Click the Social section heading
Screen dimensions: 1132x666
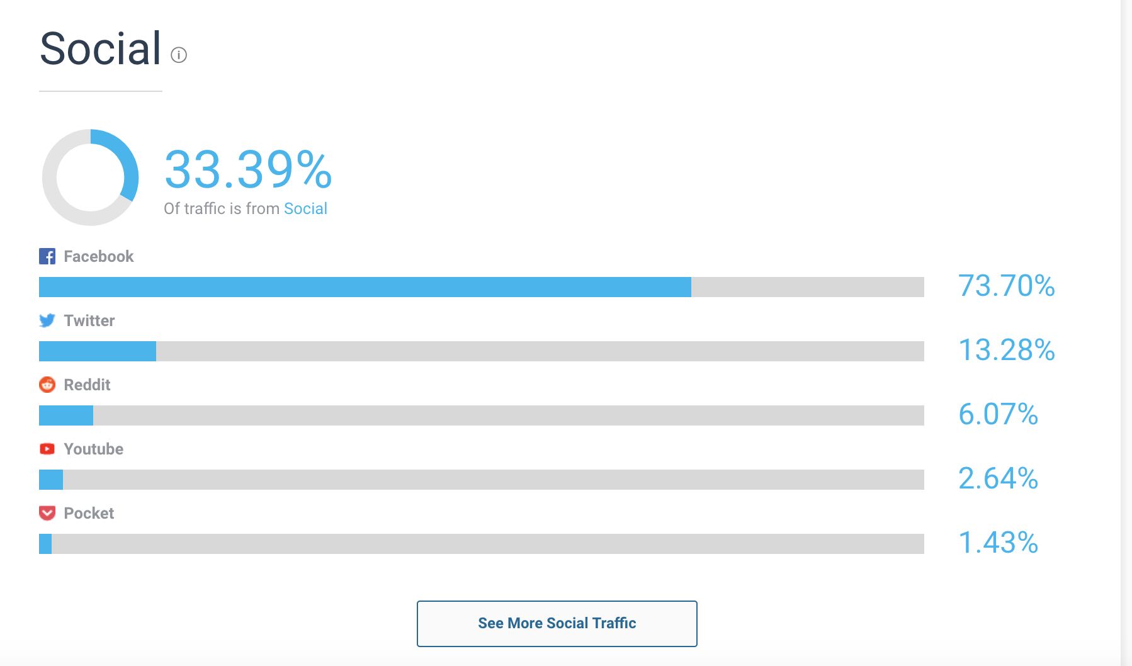pos(101,48)
